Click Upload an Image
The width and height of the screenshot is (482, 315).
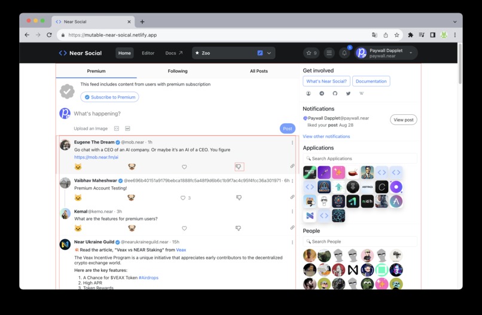[x=91, y=129]
